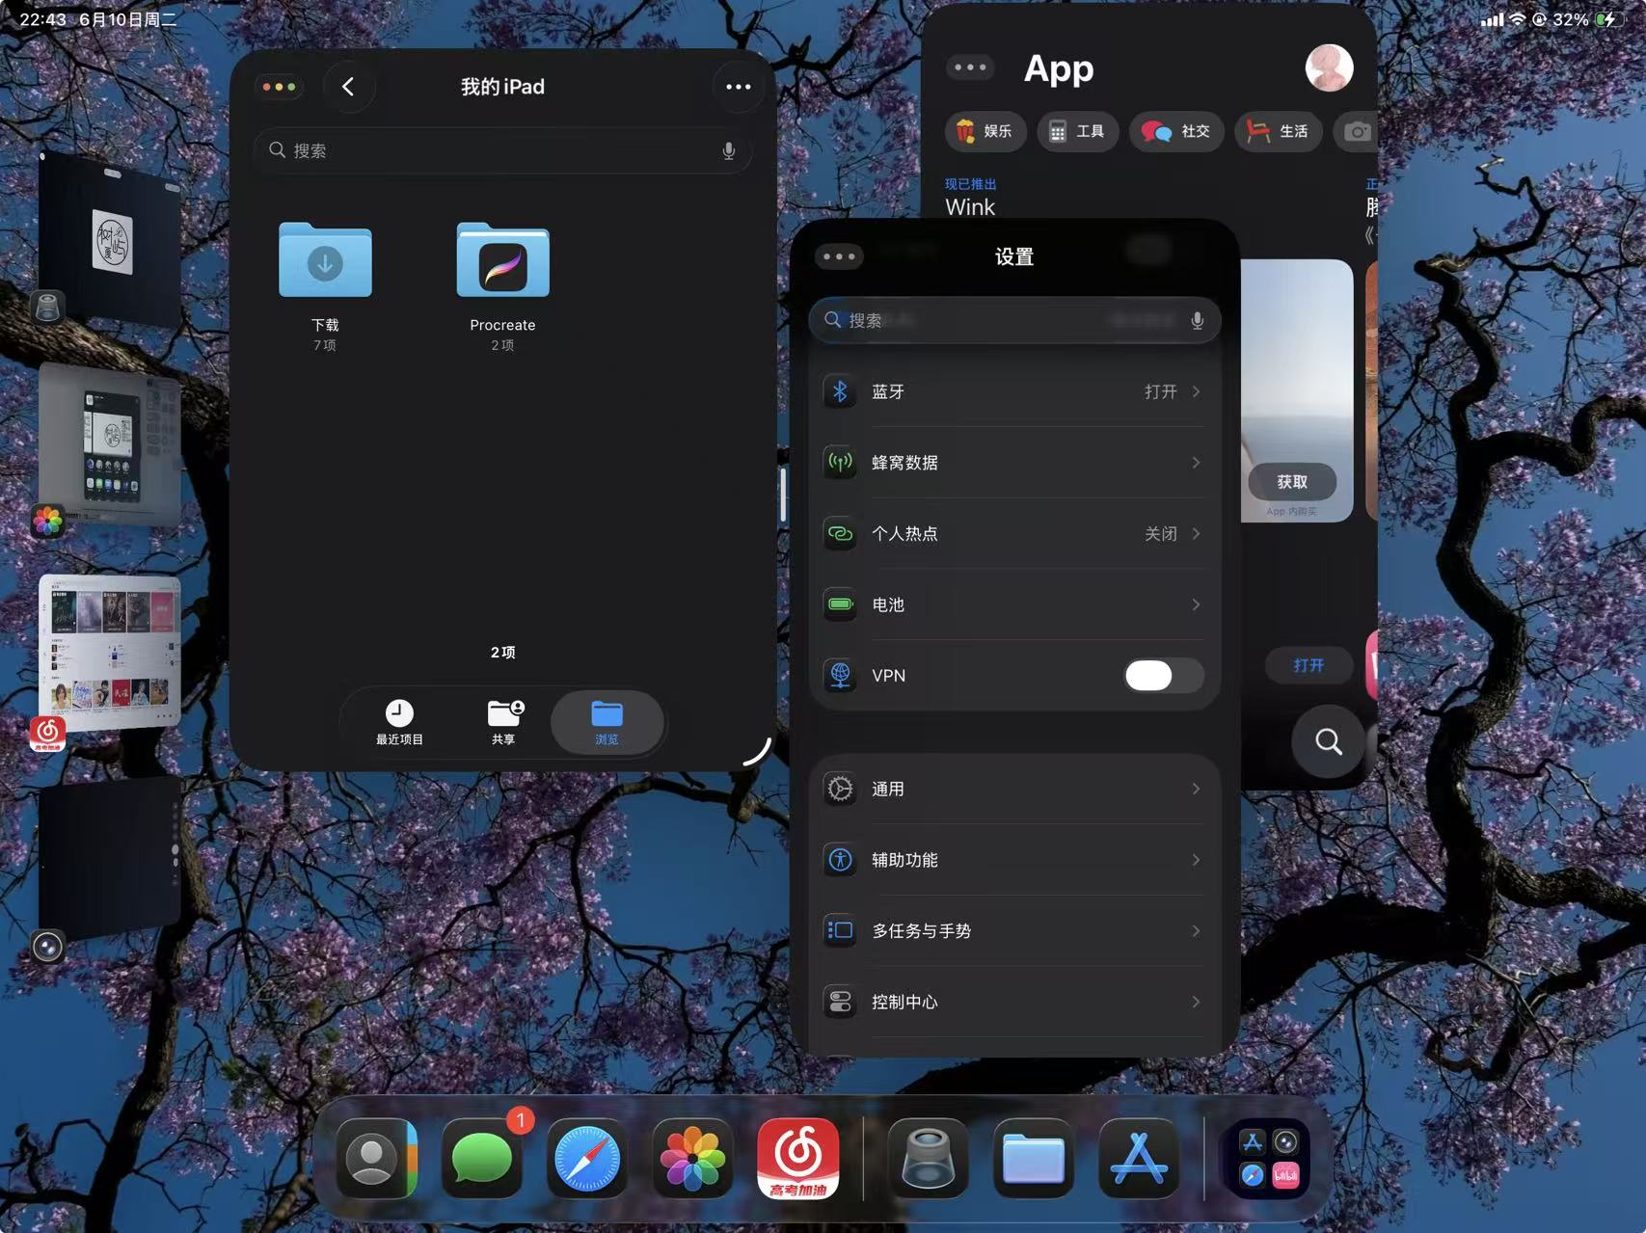Tap the App Store search magnifier button
Screen dimensions: 1646x1233
pos(1328,741)
